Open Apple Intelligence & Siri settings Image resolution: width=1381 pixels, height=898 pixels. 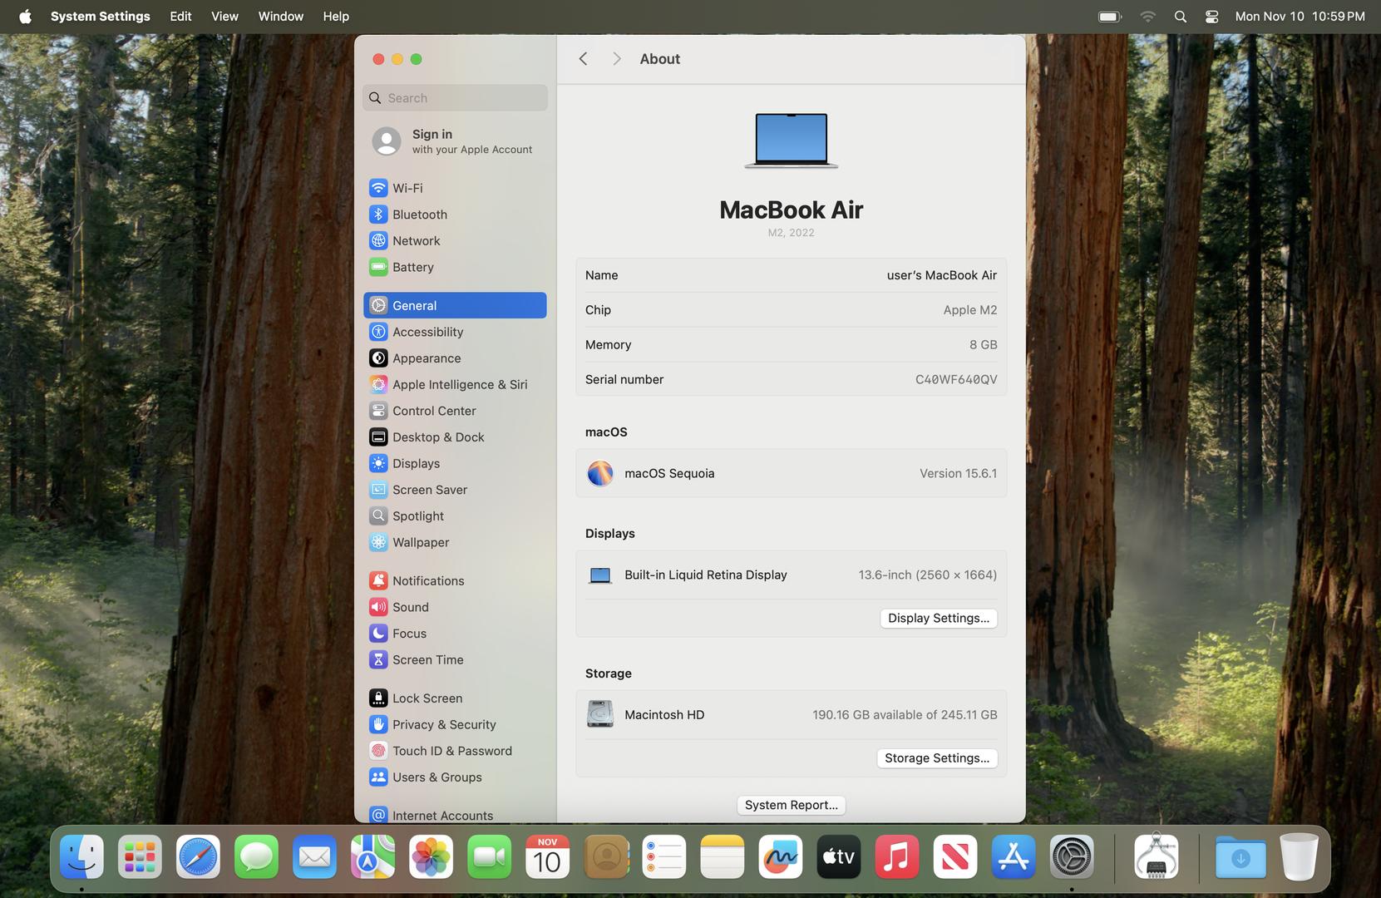(459, 384)
